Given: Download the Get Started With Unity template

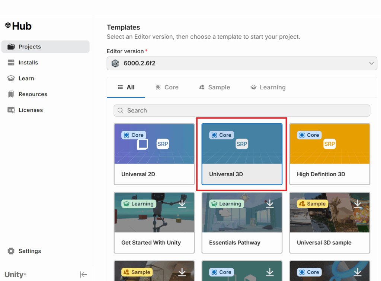Looking at the screenshot, I should click(182, 203).
